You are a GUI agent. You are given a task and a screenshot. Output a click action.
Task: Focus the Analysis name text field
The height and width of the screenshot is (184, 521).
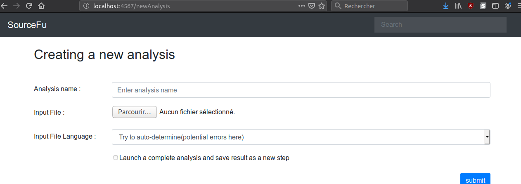(301, 90)
